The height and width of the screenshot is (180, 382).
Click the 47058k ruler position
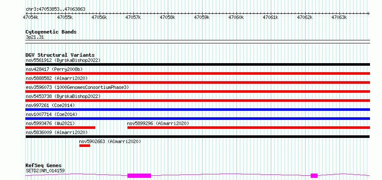pos(168,17)
